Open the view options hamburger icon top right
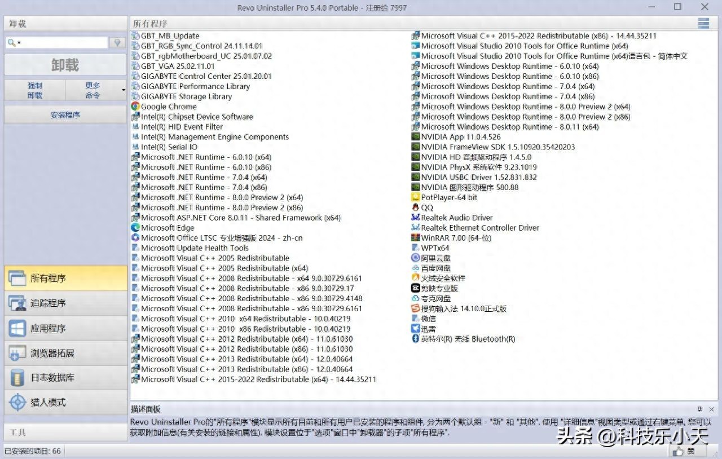This screenshot has width=722, height=459. pyautogui.click(x=703, y=23)
